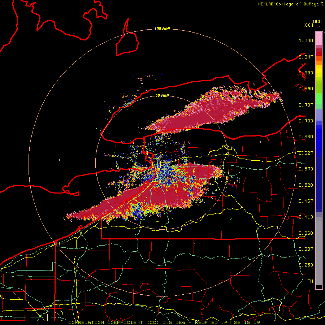Select the 0.680 scale value
325x325 pixels.
tap(306, 137)
